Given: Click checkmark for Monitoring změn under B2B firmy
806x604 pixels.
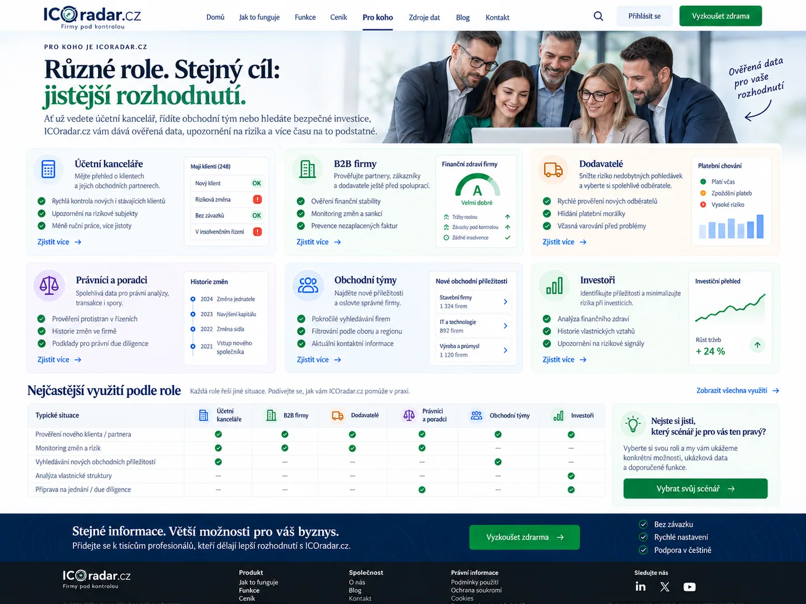Looking at the screenshot, I should [285, 448].
